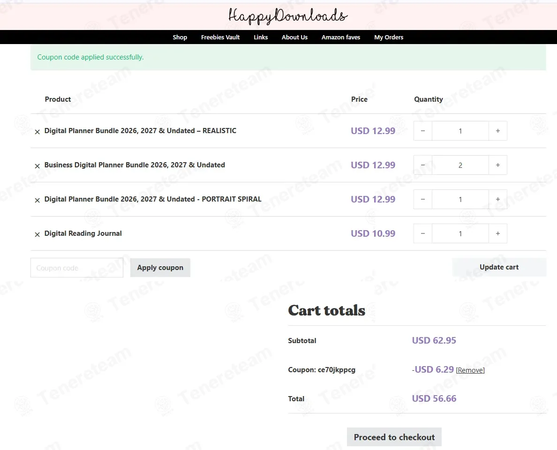
Task: Open the Freebies Vault page
Action: click(220, 37)
